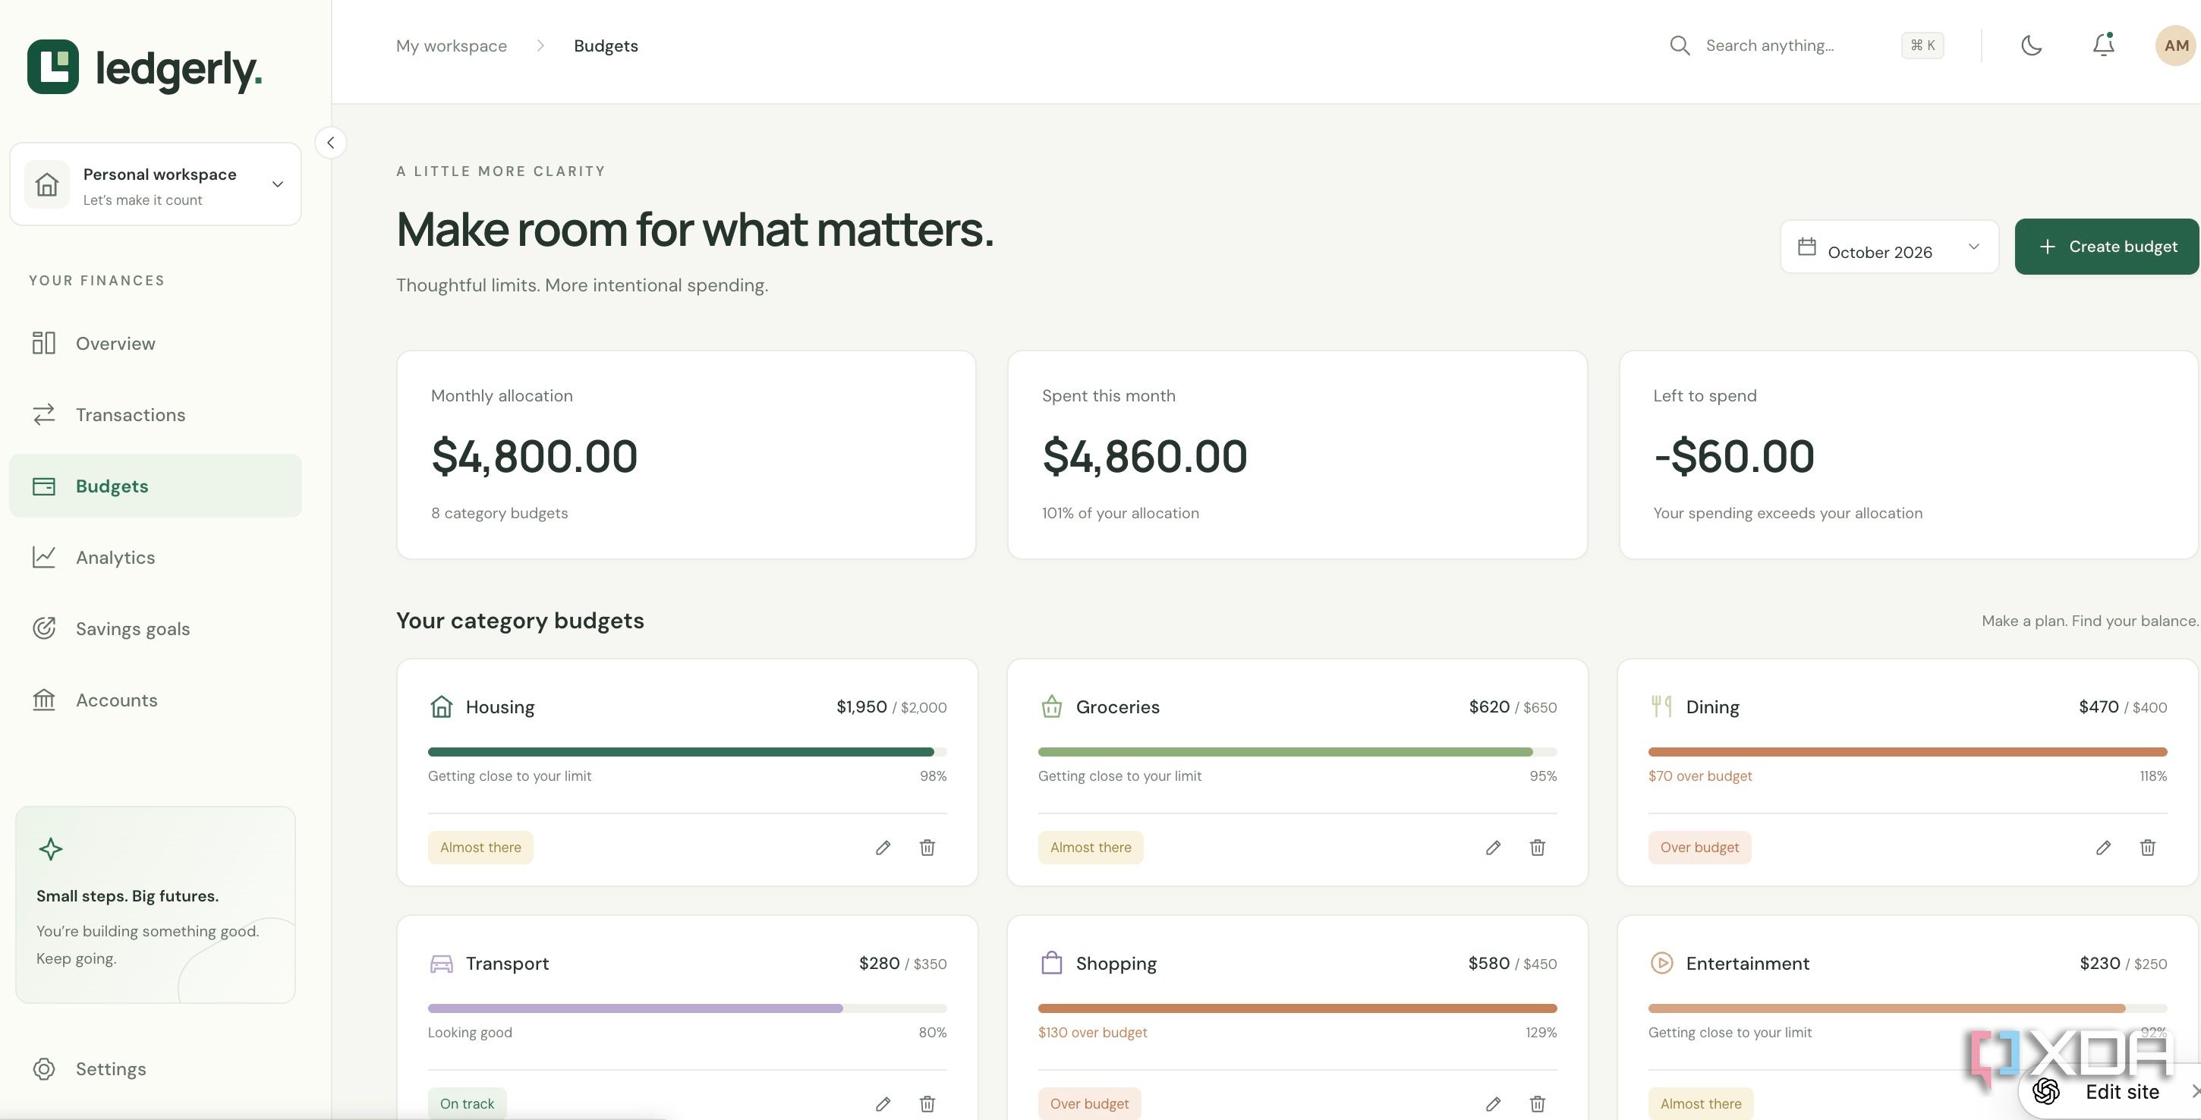Open the Accounts page
Screen dimensions: 2201x1120
[x=156, y=700]
